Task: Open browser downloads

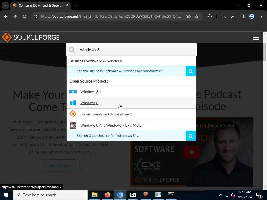Action: tap(233, 16)
